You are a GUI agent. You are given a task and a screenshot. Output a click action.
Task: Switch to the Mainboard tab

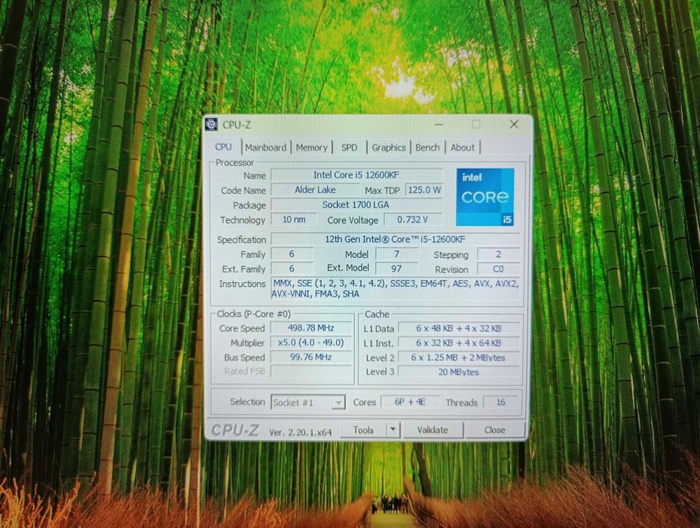pyautogui.click(x=266, y=148)
